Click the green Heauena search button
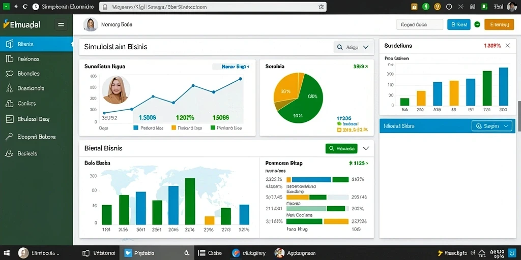 (341, 149)
